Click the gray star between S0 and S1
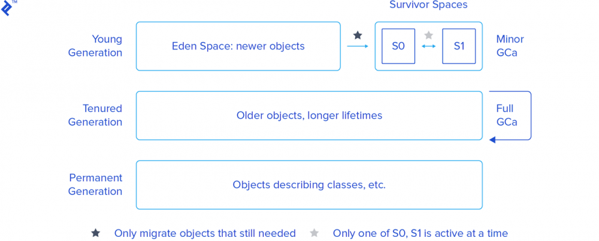The width and height of the screenshot is (599, 241). coord(428,35)
